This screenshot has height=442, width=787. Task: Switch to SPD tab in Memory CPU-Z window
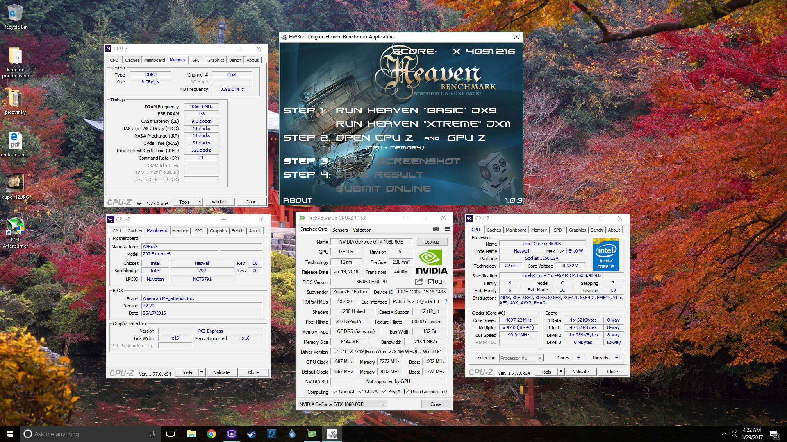(196, 60)
